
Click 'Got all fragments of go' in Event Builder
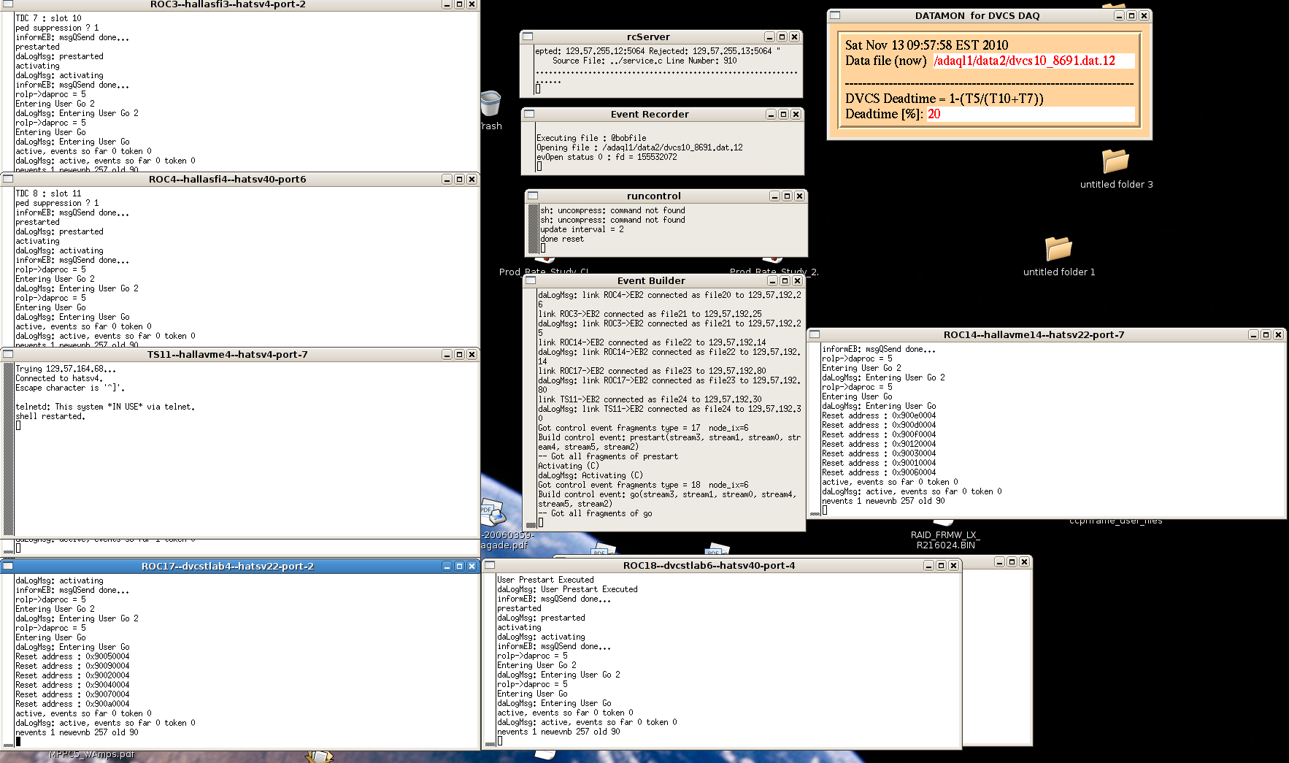click(601, 513)
